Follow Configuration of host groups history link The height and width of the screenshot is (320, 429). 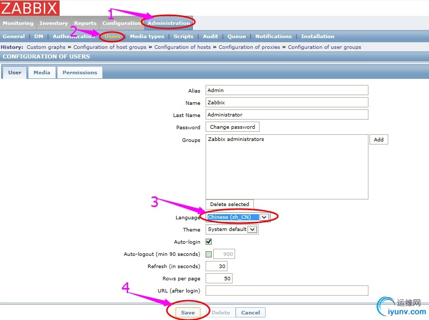coord(110,47)
